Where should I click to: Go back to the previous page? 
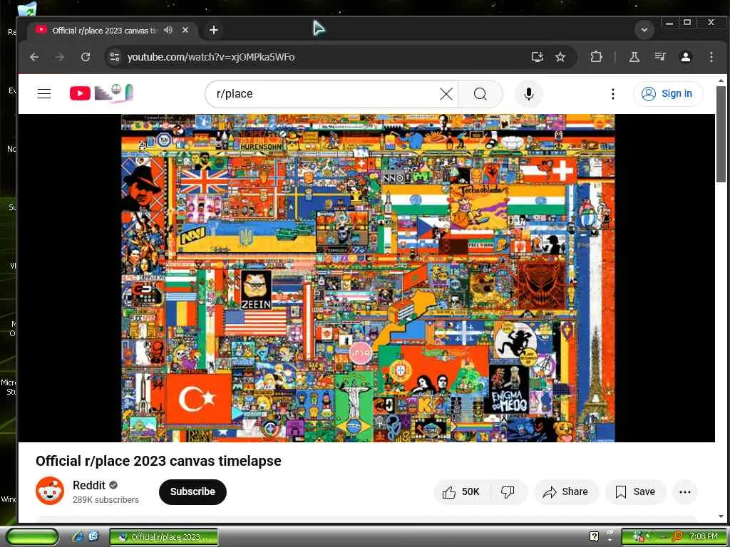(34, 57)
